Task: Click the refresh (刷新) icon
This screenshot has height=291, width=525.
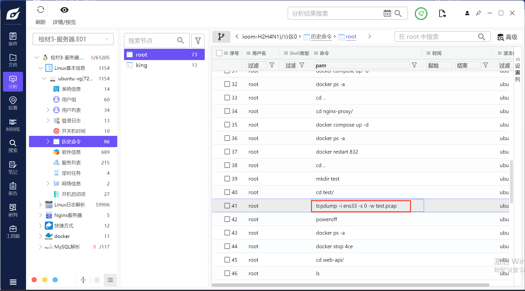Action: (40, 10)
